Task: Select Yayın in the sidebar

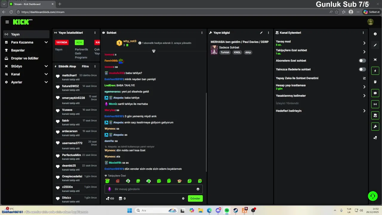Action: 26,34
